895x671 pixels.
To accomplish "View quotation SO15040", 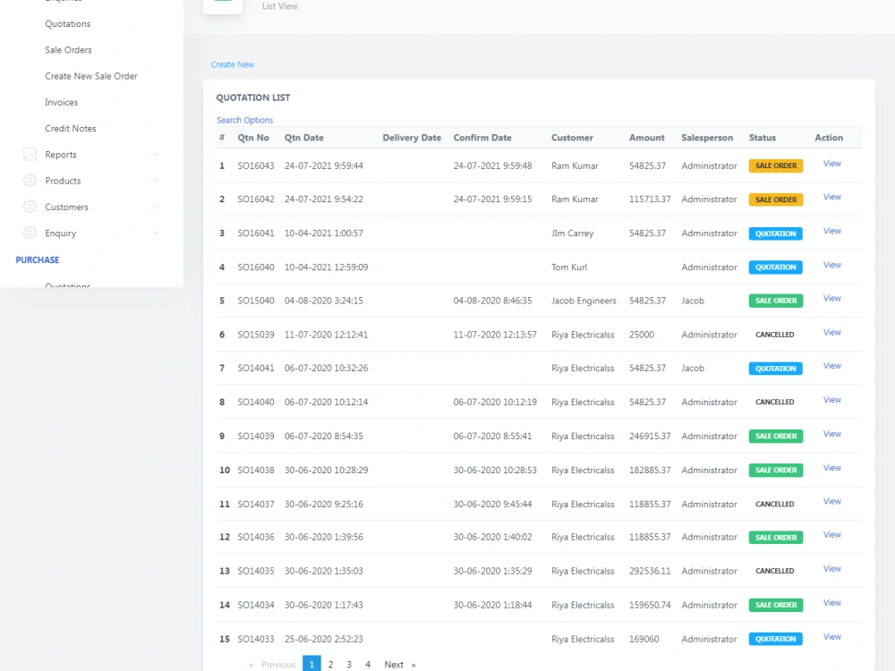I will (831, 299).
